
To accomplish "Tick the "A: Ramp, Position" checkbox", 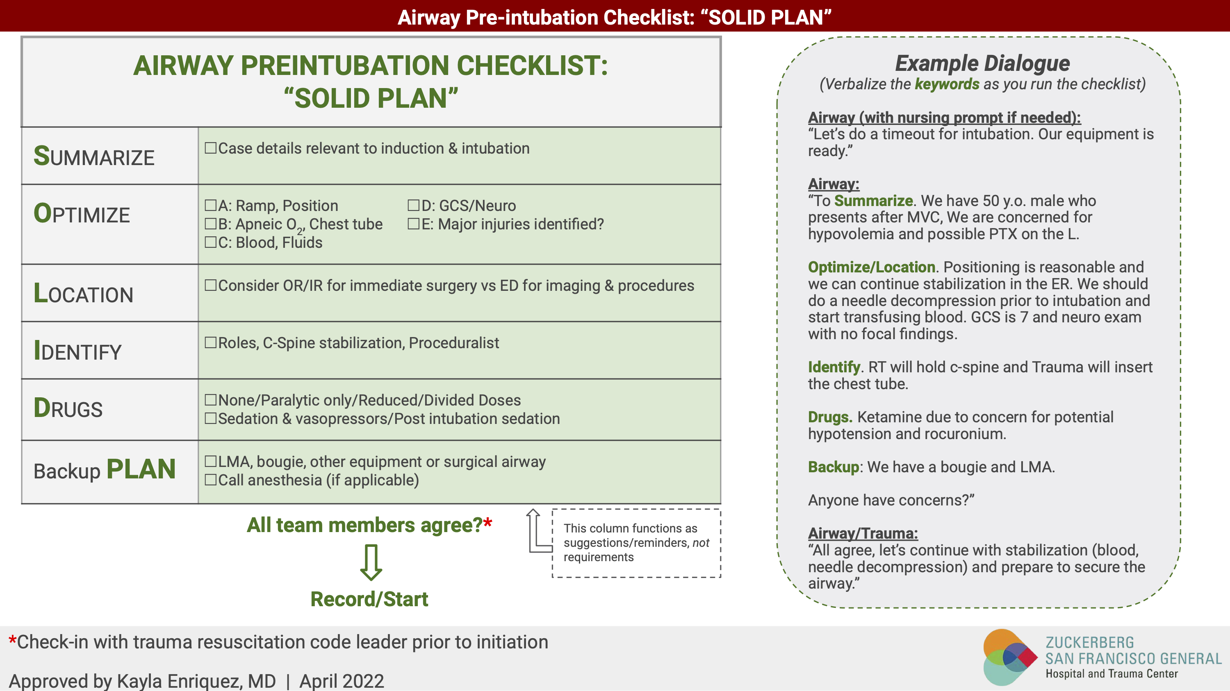I will click(x=211, y=206).
